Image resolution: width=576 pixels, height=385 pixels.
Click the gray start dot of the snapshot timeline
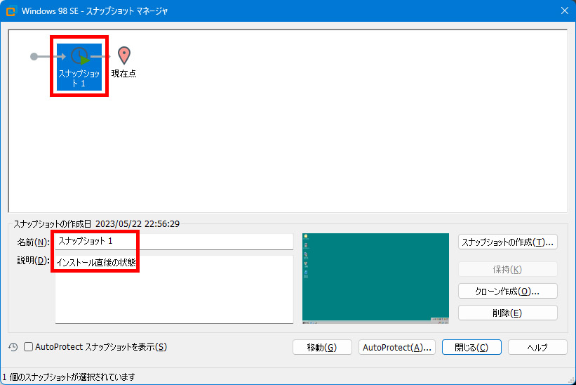(34, 56)
